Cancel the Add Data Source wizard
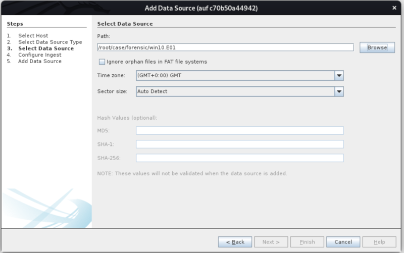This screenshot has width=404, height=253. 343,241
